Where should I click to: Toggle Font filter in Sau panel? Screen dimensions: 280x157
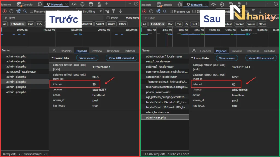tap(194, 24)
